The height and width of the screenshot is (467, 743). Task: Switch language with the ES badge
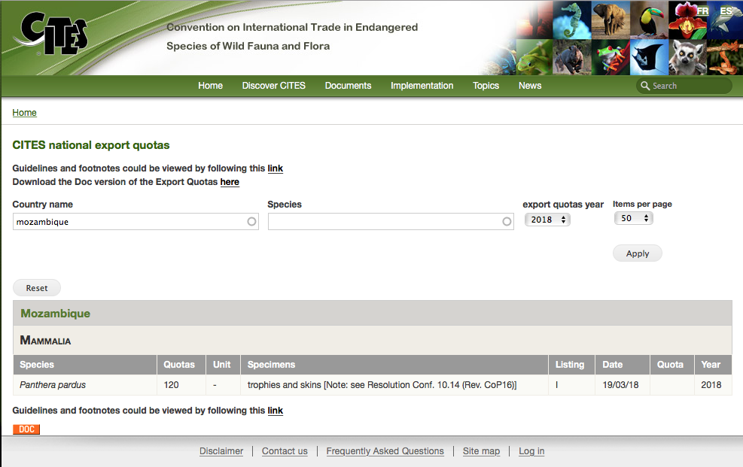click(726, 11)
